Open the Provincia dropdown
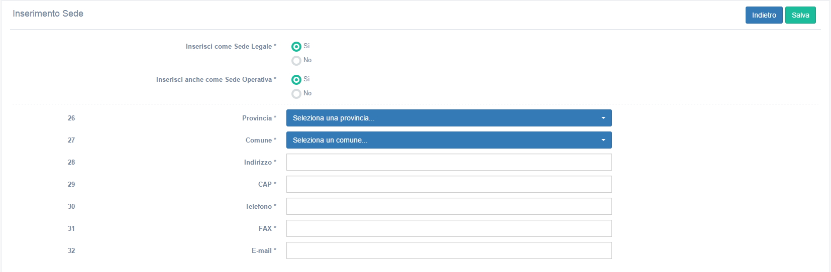This screenshot has height=272, width=831. tap(449, 118)
